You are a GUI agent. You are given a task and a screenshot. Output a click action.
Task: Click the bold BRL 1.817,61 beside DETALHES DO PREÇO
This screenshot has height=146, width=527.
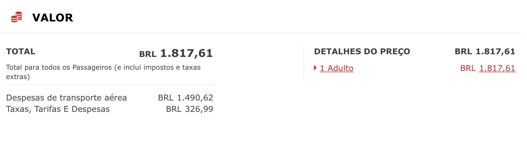coord(485,52)
